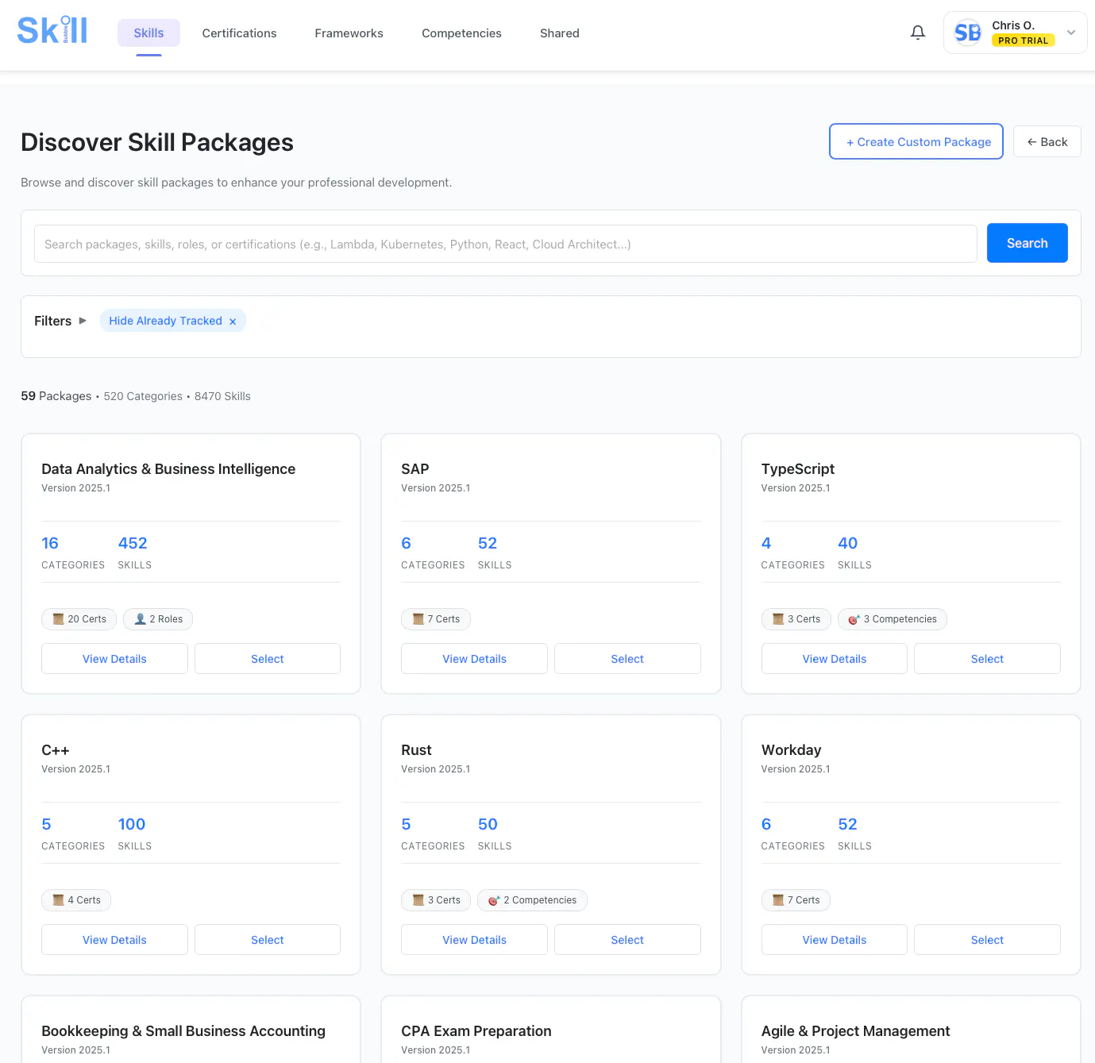Viewport: 1095px width, 1063px height.
Task: Click the 2 Competencies badge on Rust
Action: [532, 900]
